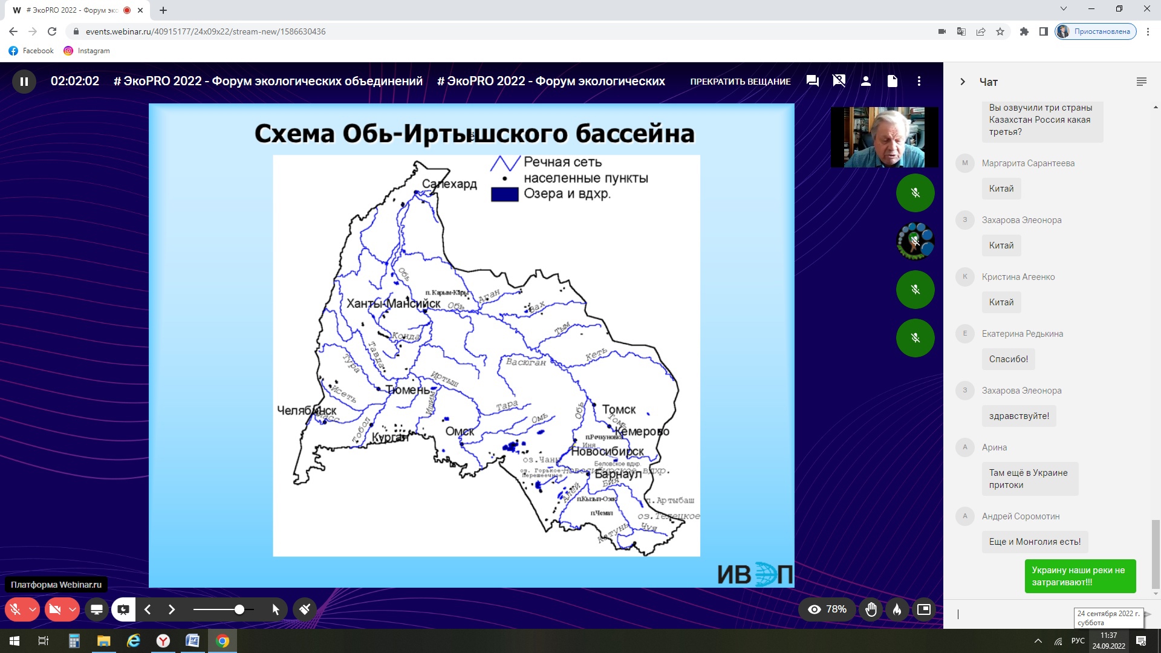Image resolution: width=1161 pixels, height=653 pixels.
Task: Toggle the disabled camera button
Action: tap(55, 609)
